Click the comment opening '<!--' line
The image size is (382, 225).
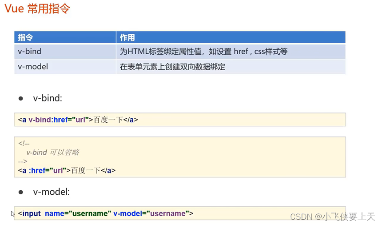[24, 144]
